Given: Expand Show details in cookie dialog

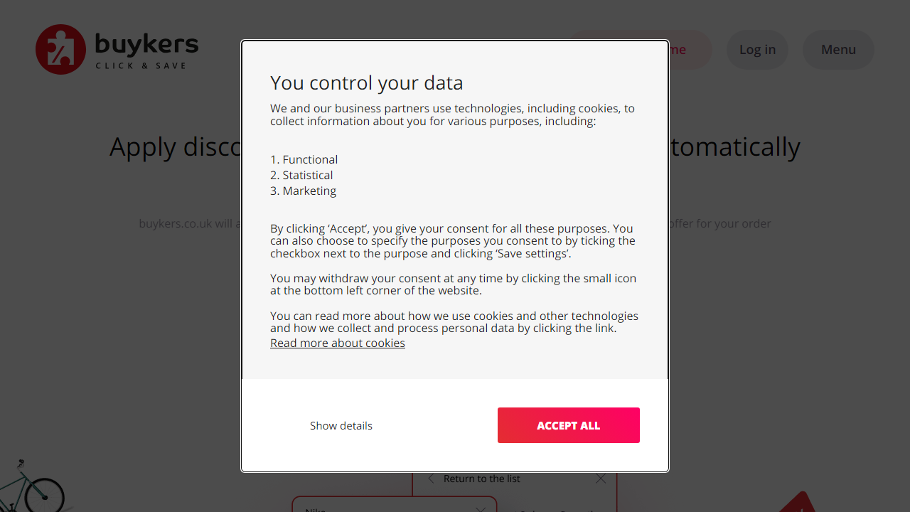Looking at the screenshot, I should pos(341,426).
